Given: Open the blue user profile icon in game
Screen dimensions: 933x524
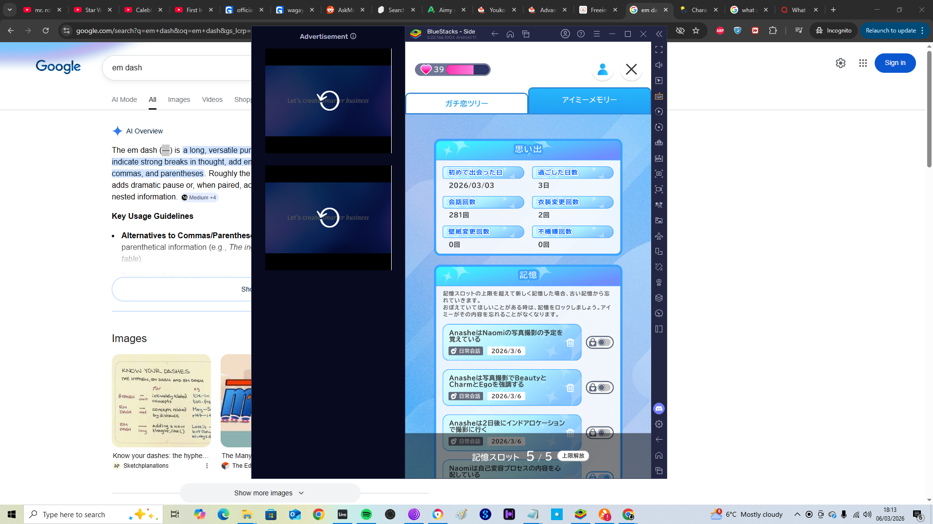Looking at the screenshot, I should (x=603, y=69).
